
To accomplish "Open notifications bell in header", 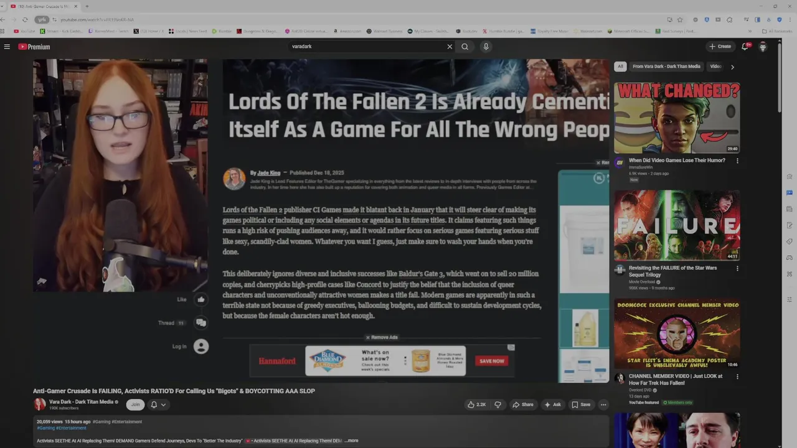I will tap(745, 47).
